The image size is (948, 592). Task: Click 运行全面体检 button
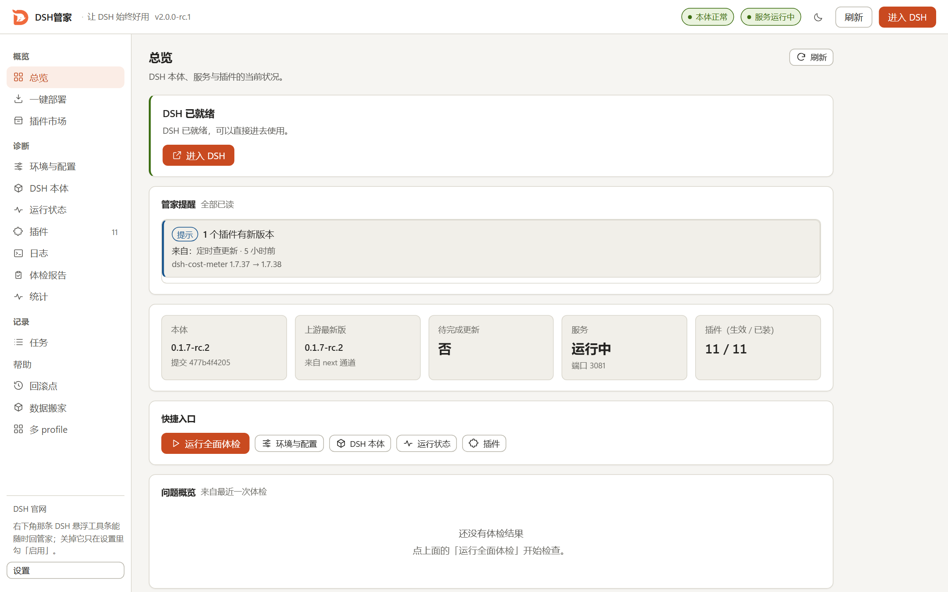205,443
